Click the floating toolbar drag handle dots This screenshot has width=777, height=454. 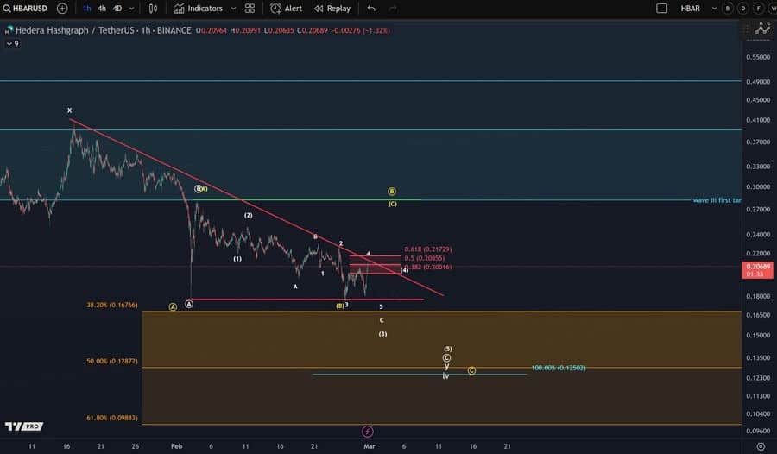pyautogui.click(x=747, y=29)
